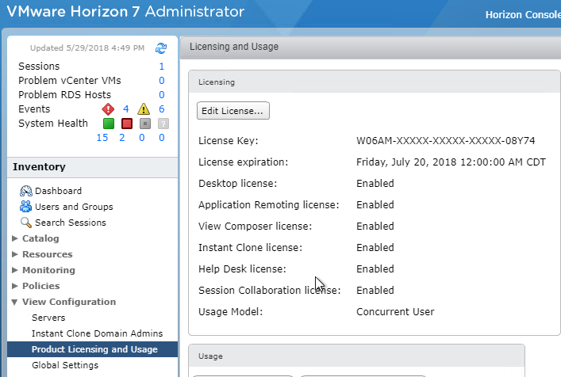Screen dimensions: 561x377
Task: Collapse the View Configuration tree arrow
Action: click(14, 302)
